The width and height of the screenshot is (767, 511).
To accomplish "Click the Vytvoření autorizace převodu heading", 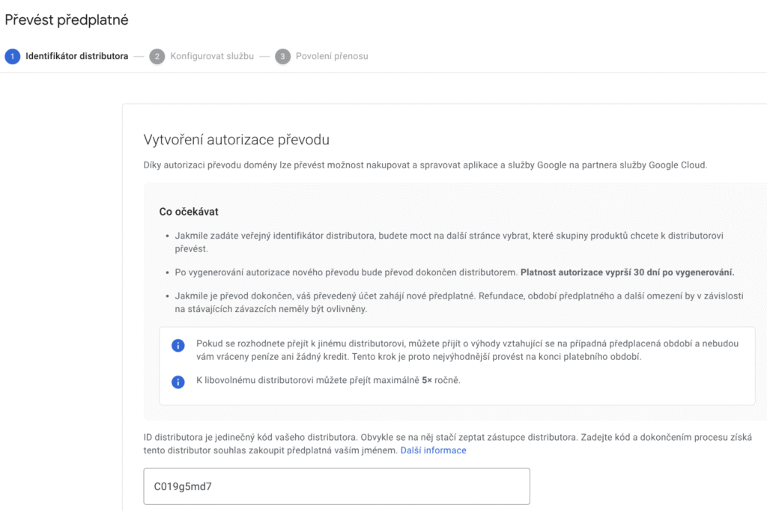I will pyautogui.click(x=236, y=140).
